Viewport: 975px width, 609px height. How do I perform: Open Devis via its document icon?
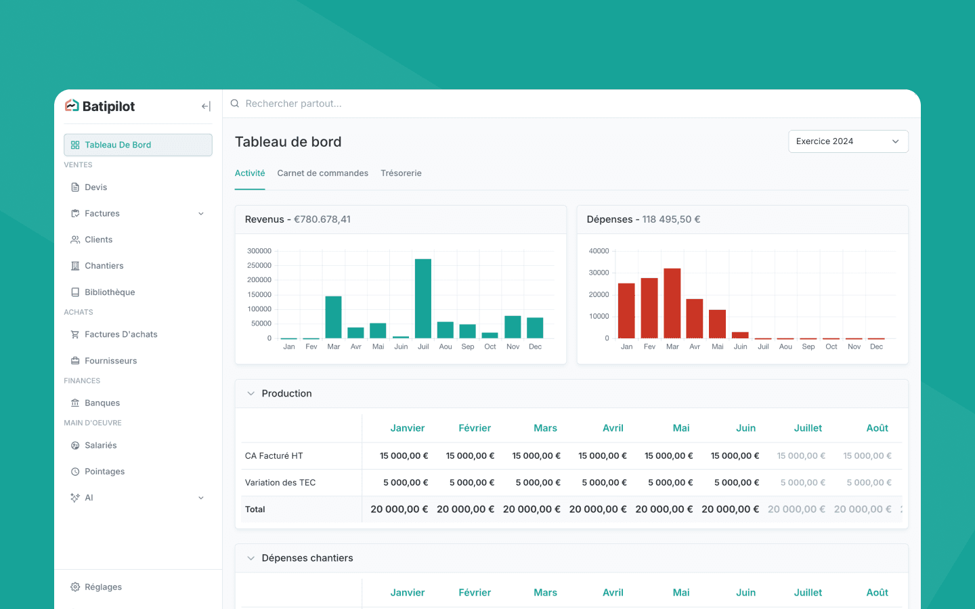[75, 187]
